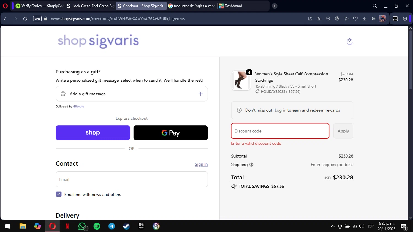Open a new browser tab
The width and height of the screenshot is (413, 232).
pos(275,6)
